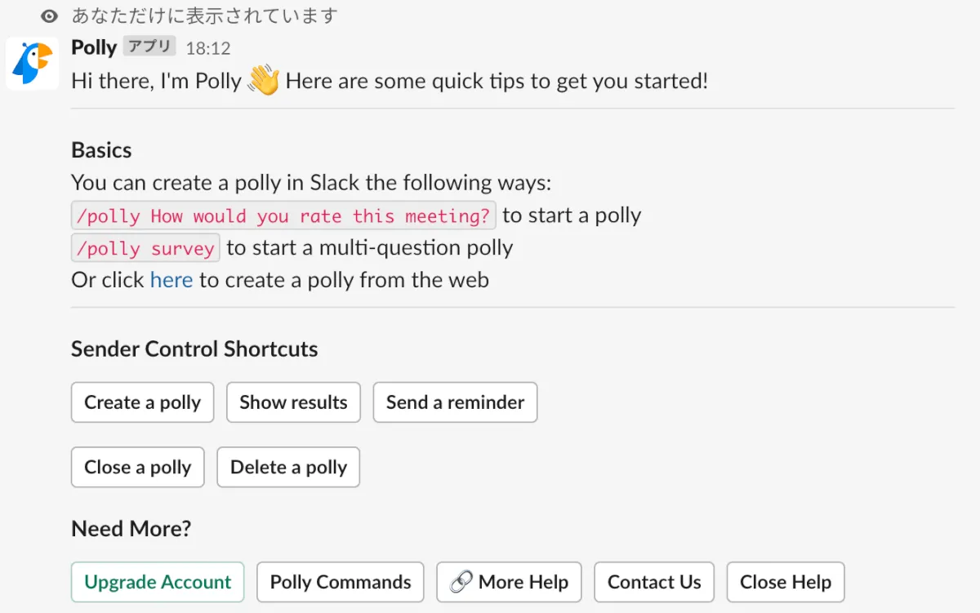Click the Polly parrot avatar icon

[33, 63]
